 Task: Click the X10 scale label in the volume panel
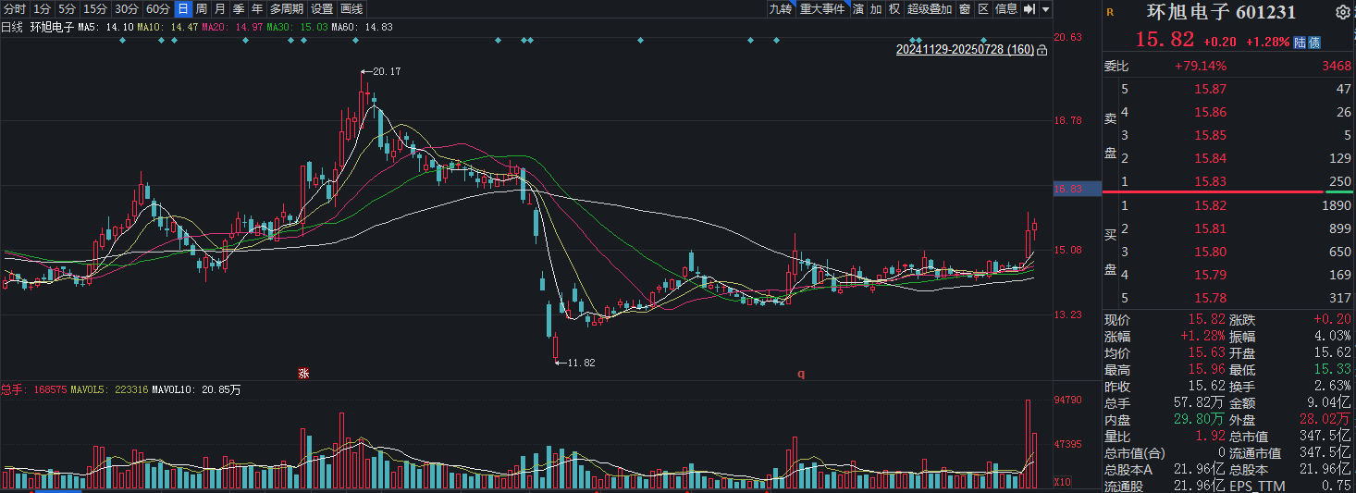coord(1064,482)
